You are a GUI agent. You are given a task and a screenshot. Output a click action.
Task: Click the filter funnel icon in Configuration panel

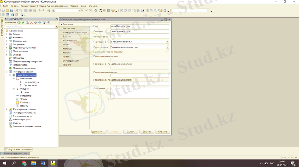point(48,23)
